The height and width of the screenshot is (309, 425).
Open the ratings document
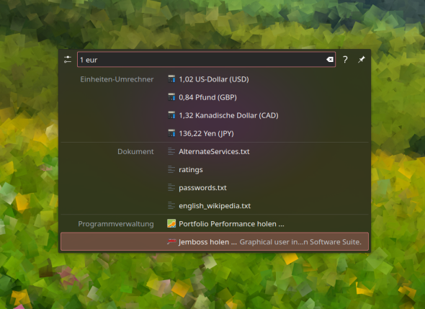[x=215, y=170]
